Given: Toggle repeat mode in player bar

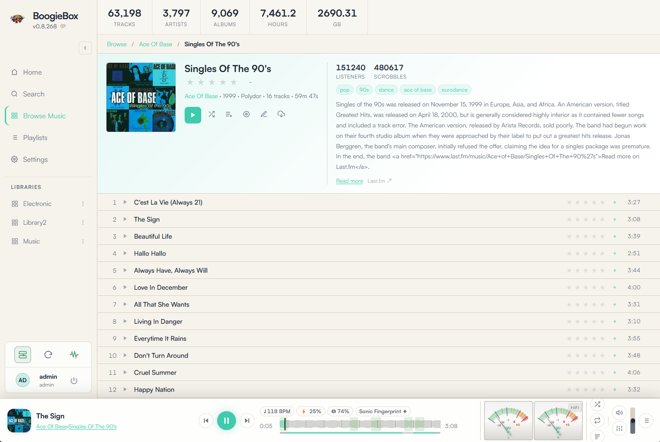Looking at the screenshot, I should [x=598, y=421].
